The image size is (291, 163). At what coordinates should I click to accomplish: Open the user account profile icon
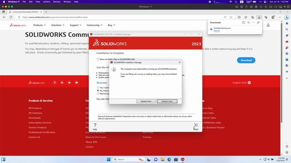coord(268,25)
